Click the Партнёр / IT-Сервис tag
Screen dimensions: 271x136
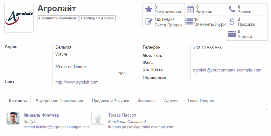[97, 18]
